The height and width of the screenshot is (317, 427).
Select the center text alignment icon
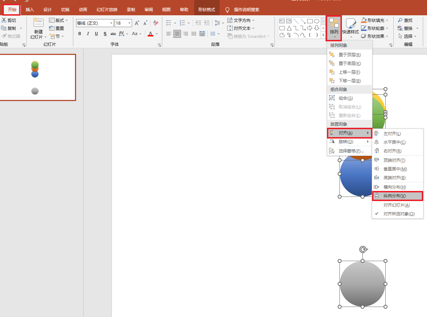pos(177,34)
